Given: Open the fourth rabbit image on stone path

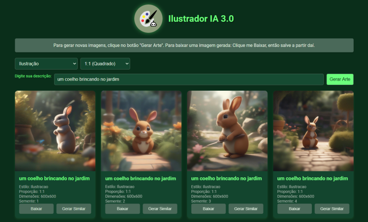Looking at the screenshot, I should click(313, 131).
